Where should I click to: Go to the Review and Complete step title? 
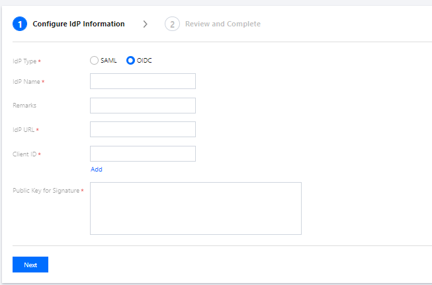coord(222,24)
